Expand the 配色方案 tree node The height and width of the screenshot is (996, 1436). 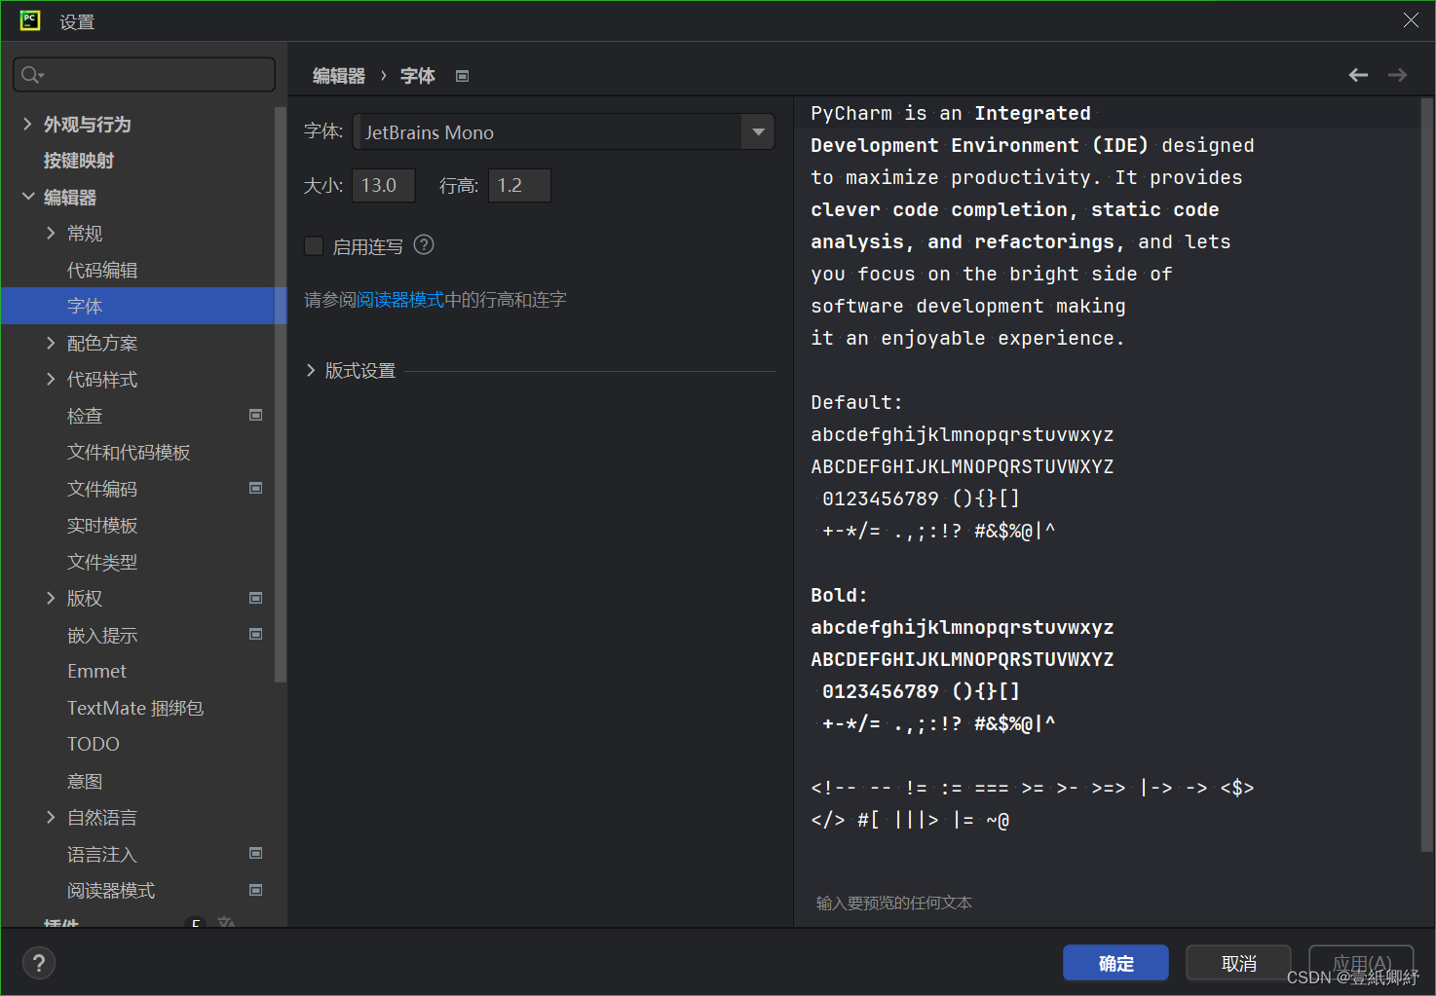click(51, 343)
